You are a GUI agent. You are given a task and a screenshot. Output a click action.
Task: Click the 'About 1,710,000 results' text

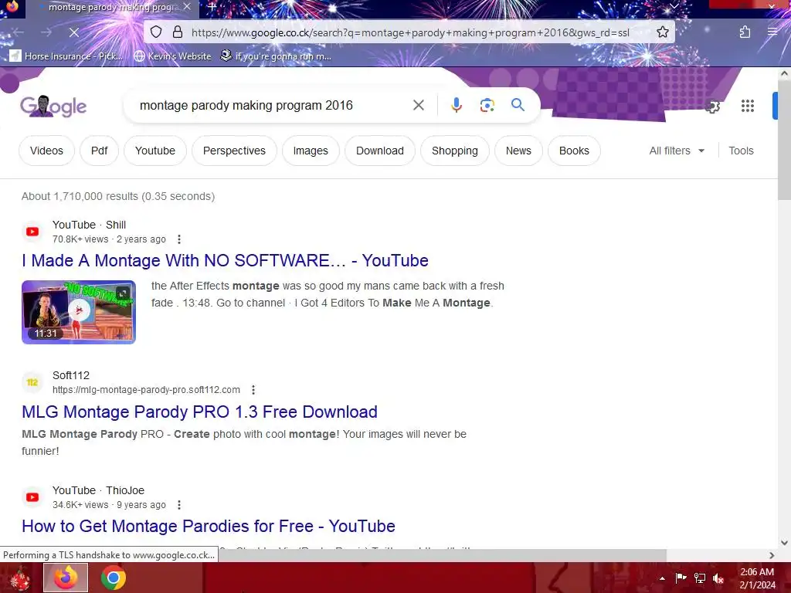click(x=118, y=196)
